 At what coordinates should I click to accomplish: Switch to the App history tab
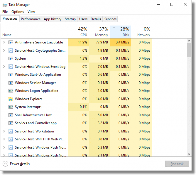(53, 19)
